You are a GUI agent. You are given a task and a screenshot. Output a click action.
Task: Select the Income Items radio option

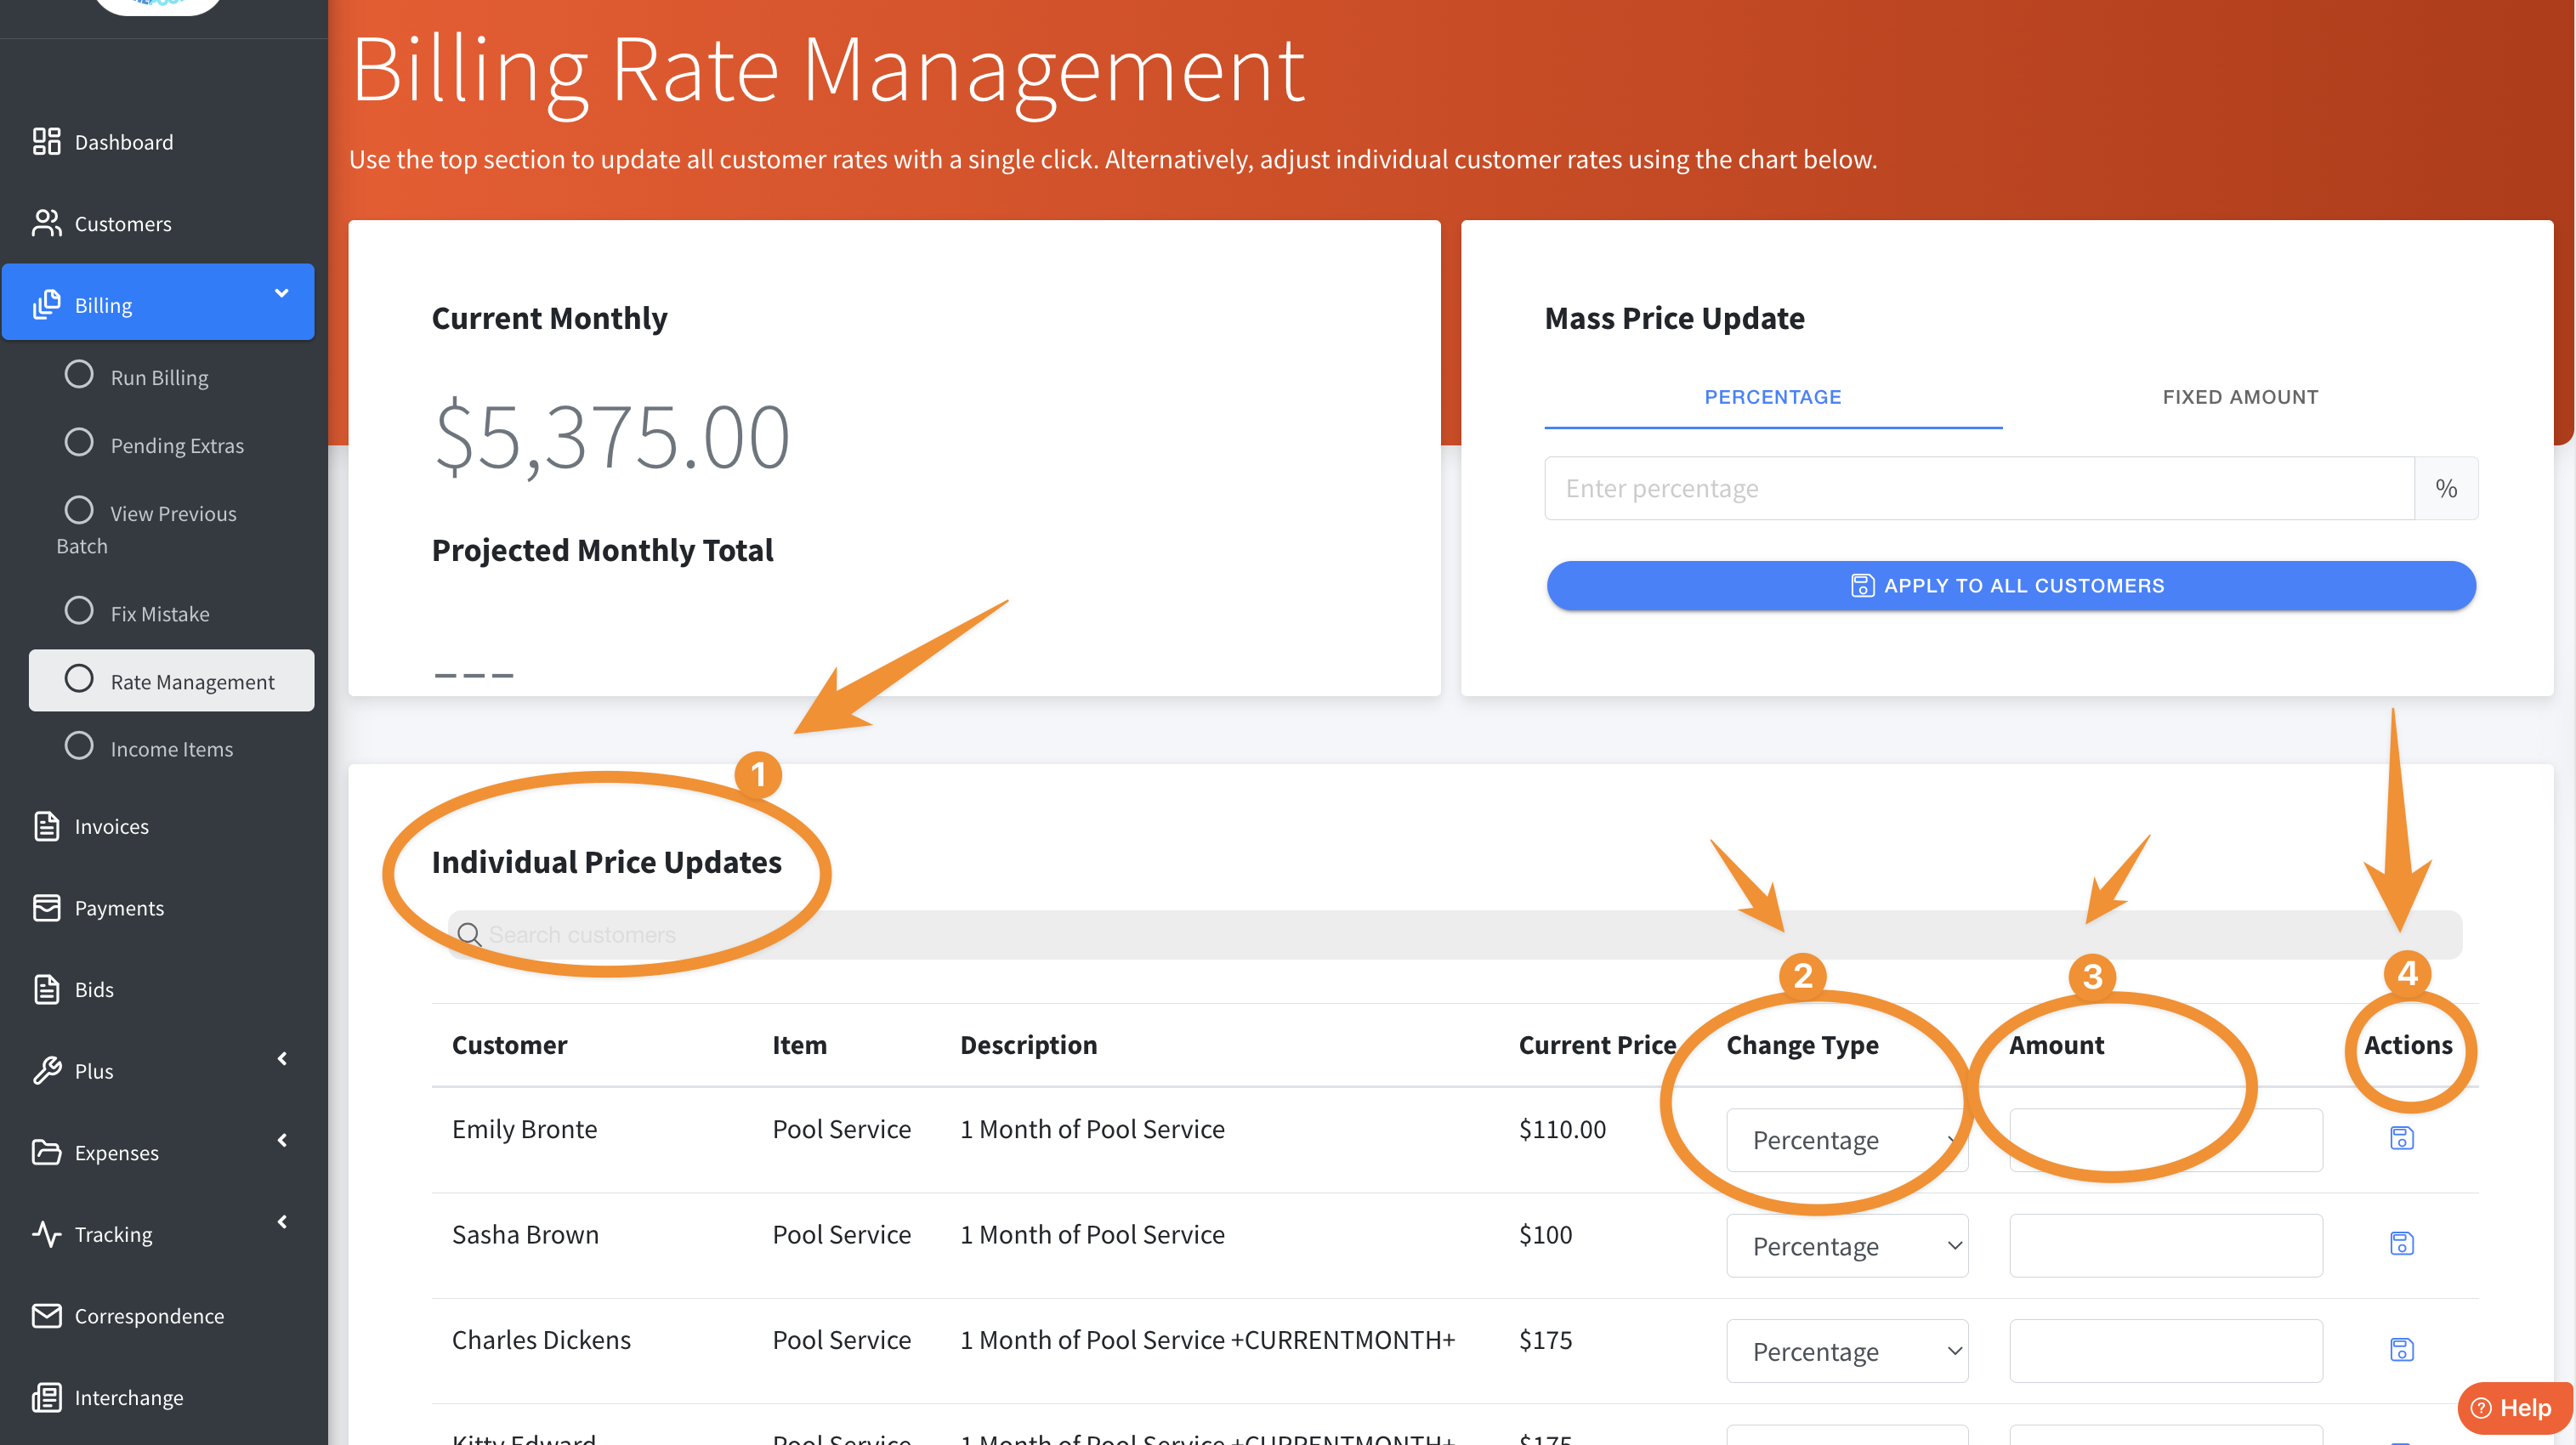click(78, 746)
